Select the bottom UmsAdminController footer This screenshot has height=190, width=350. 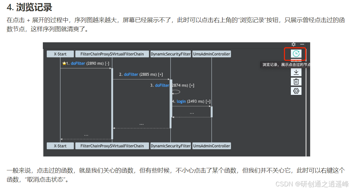tap(212, 146)
